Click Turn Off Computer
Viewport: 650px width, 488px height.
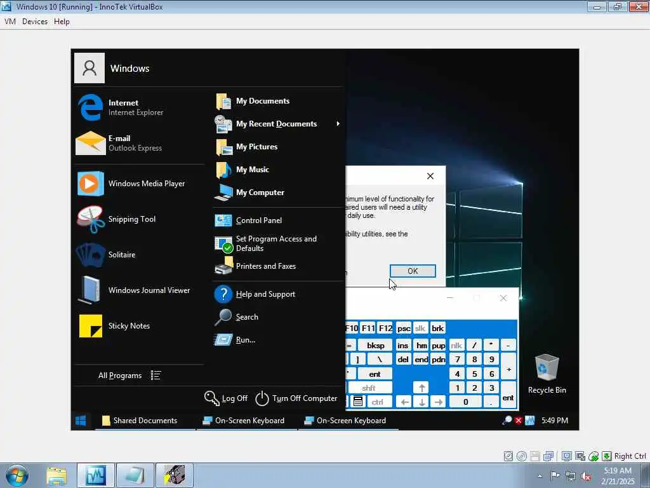tap(297, 398)
